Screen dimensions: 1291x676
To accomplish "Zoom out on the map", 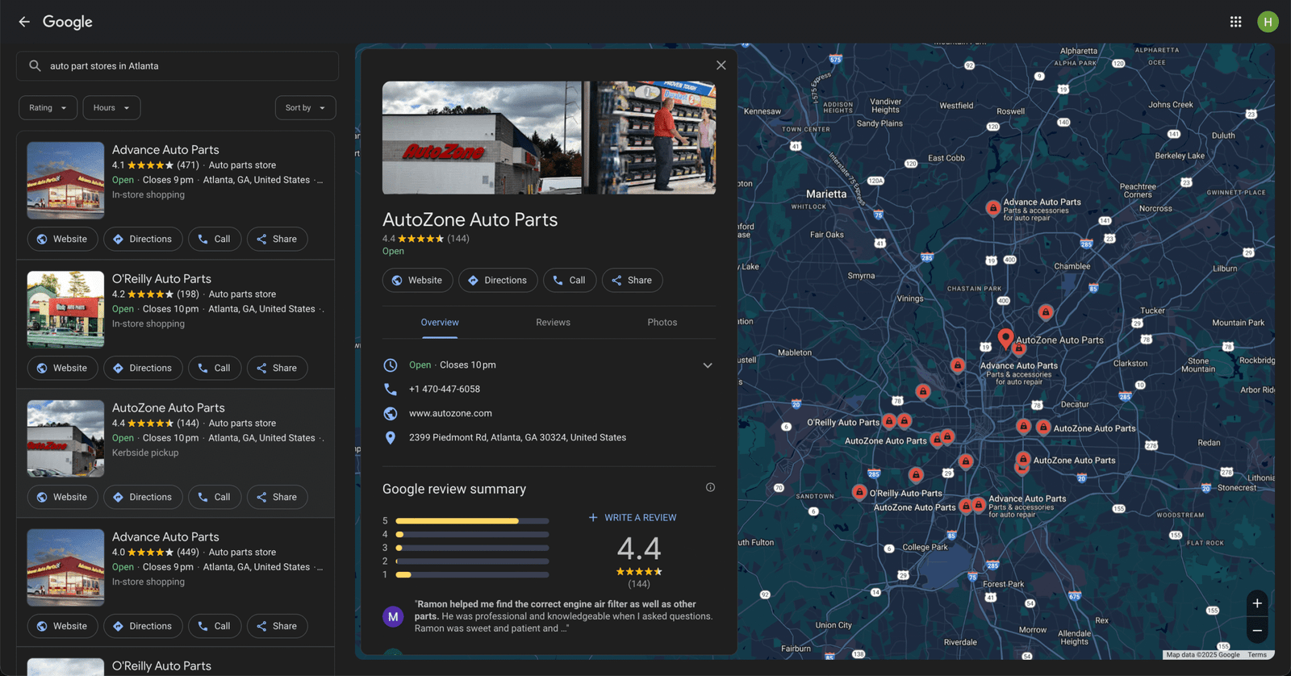I will [1257, 631].
